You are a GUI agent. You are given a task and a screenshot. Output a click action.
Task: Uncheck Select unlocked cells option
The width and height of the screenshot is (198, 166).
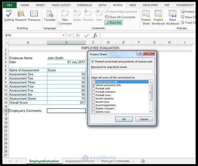[94, 85]
